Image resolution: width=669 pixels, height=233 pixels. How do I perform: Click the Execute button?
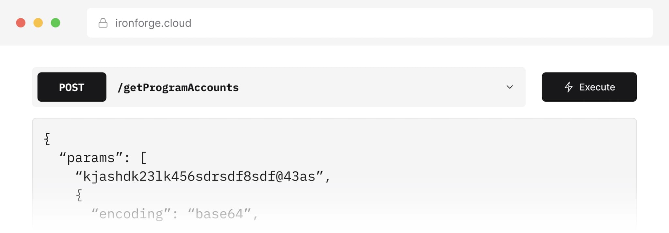pyautogui.click(x=589, y=87)
